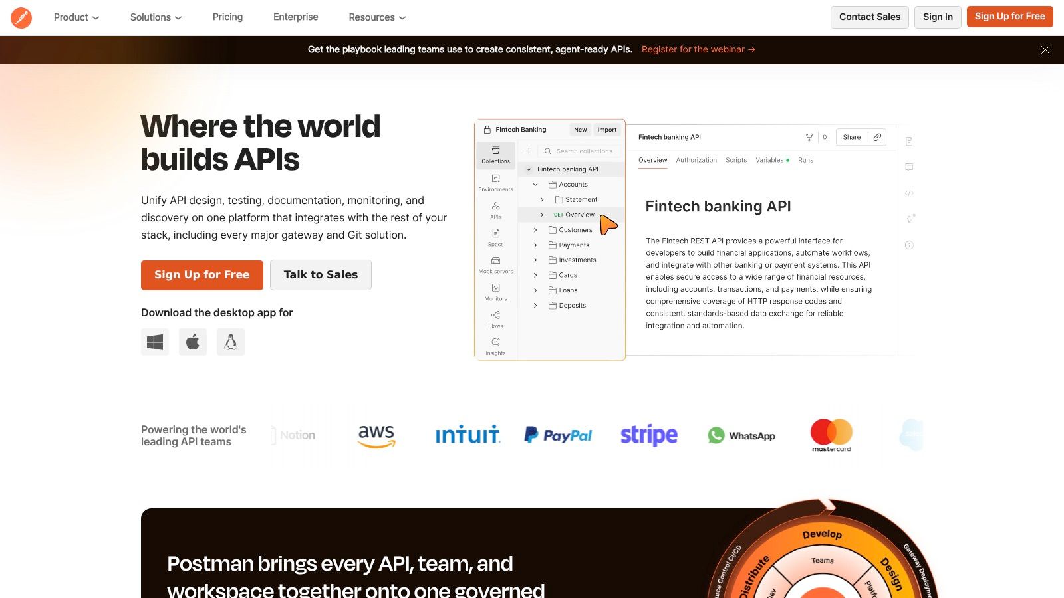Open the Mock servers sidebar icon

point(495,264)
